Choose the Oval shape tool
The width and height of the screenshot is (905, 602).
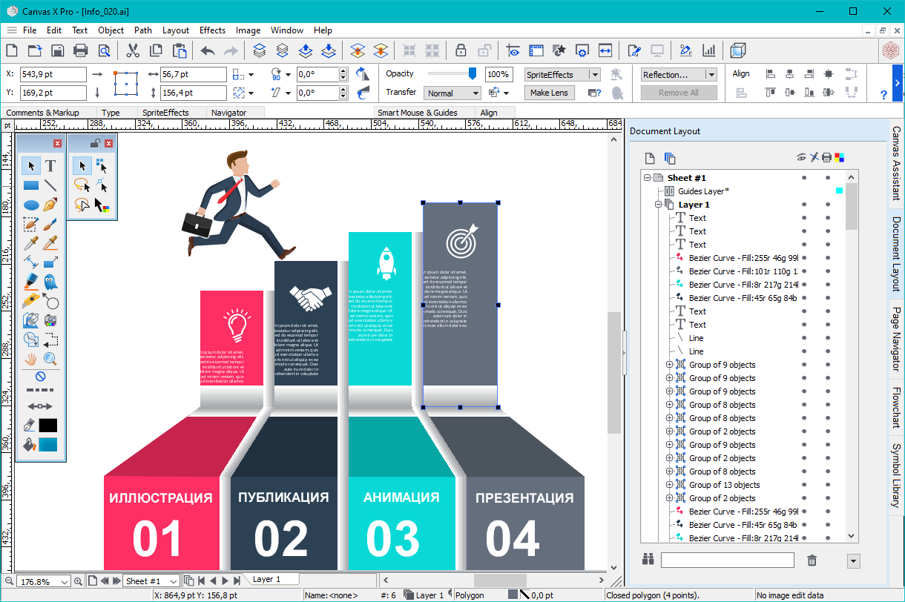31,205
